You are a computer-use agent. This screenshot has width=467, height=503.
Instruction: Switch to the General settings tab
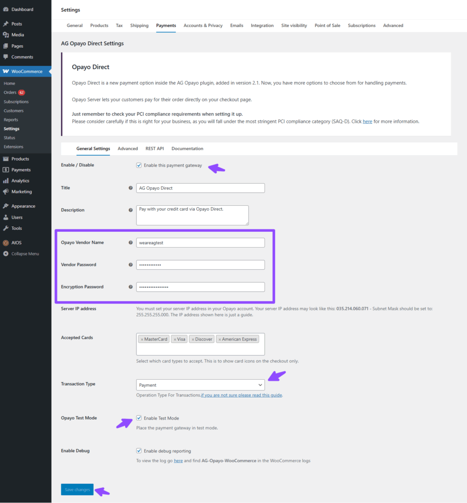[75, 26]
